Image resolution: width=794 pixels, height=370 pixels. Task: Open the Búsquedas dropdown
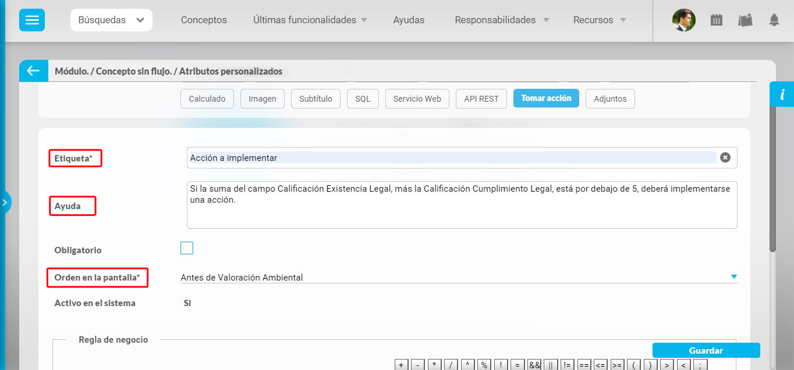point(111,20)
